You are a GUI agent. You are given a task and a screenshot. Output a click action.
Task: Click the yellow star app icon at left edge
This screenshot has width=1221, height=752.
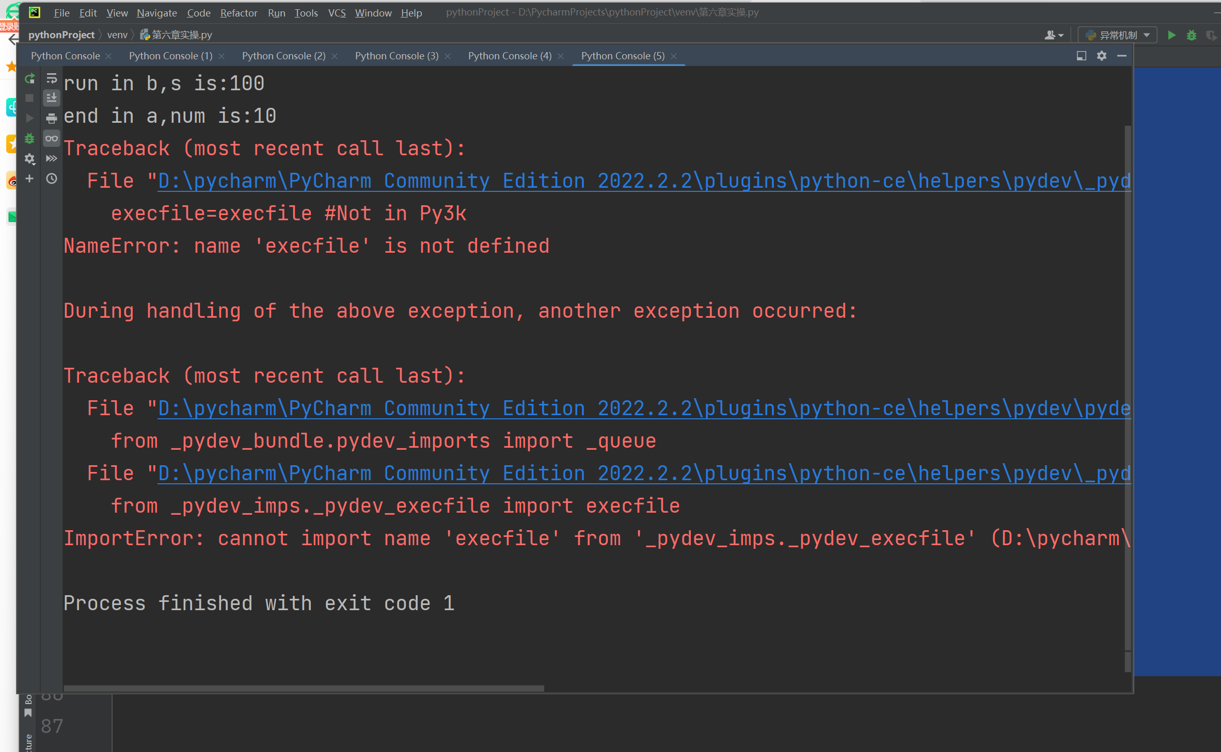pos(11,144)
